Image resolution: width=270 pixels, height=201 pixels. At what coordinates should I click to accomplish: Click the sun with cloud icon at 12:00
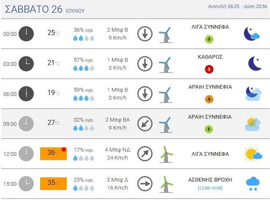click(x=253, y=154)
